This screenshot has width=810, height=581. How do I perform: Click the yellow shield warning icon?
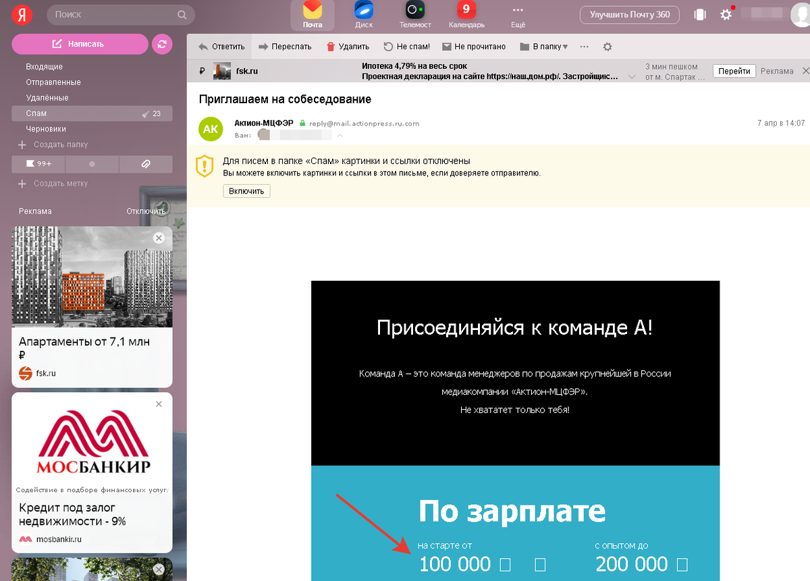205,167
